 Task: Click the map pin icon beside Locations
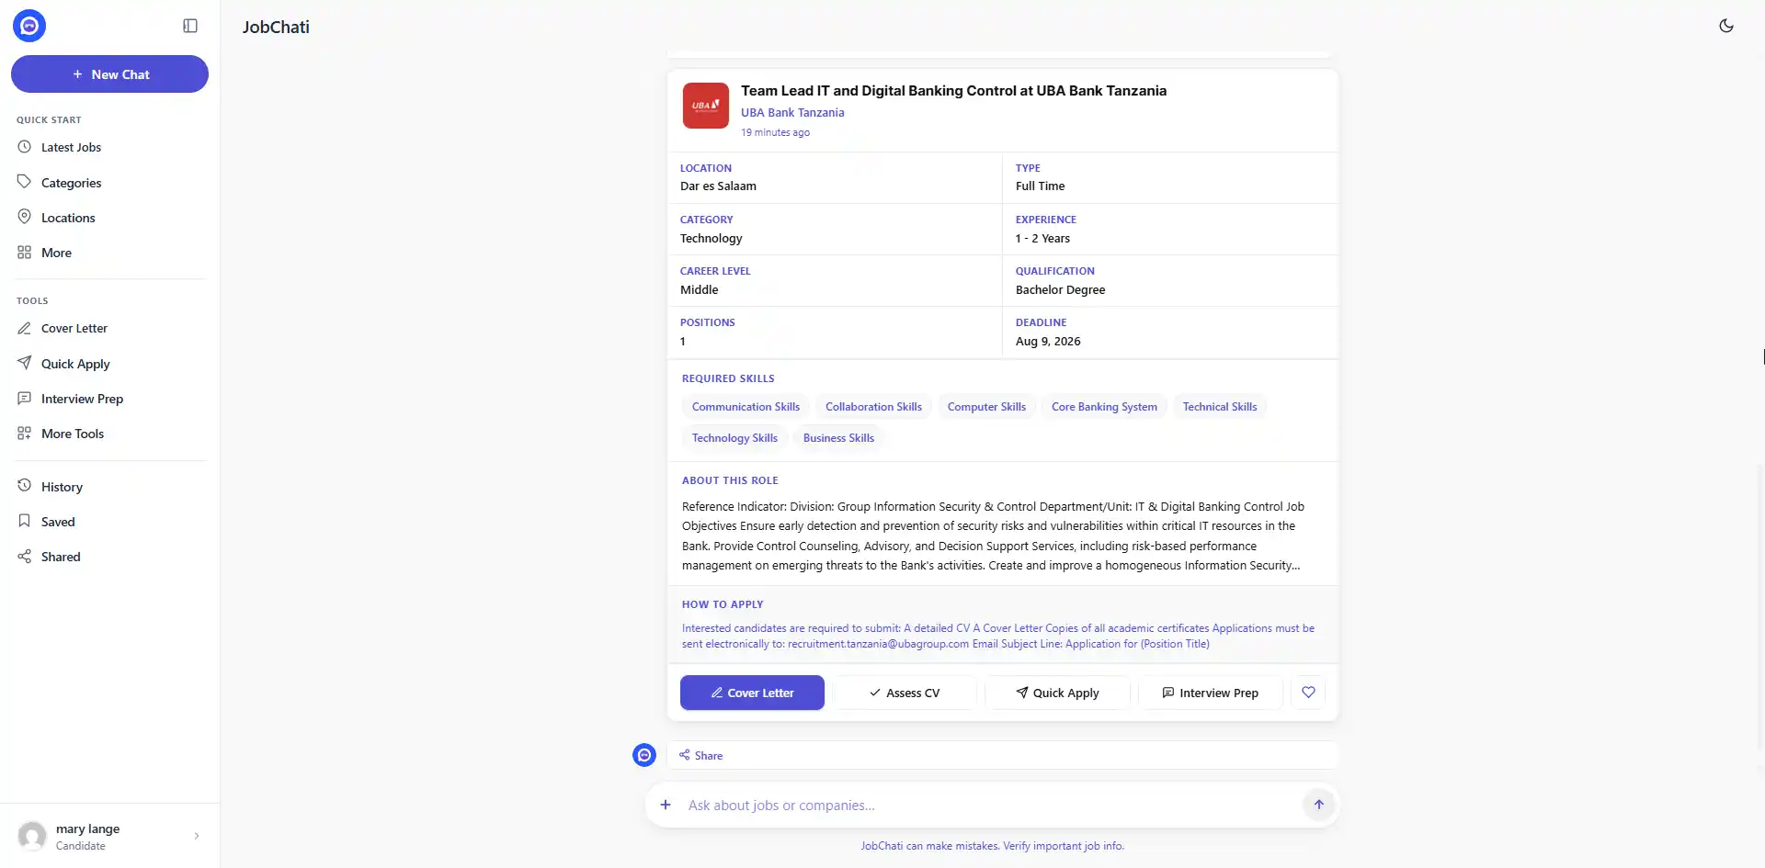point(25,217)
